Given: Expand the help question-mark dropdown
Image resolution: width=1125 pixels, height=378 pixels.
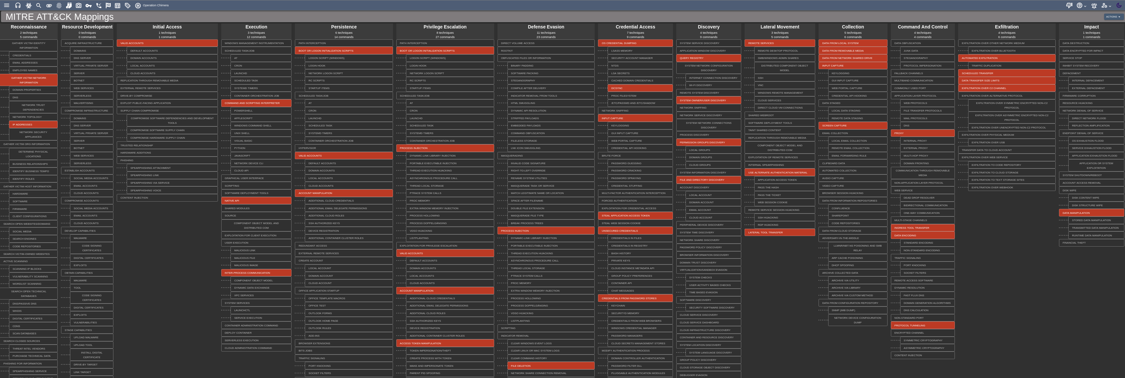Looking at the screenshot, I should [x=1081, y=5].
